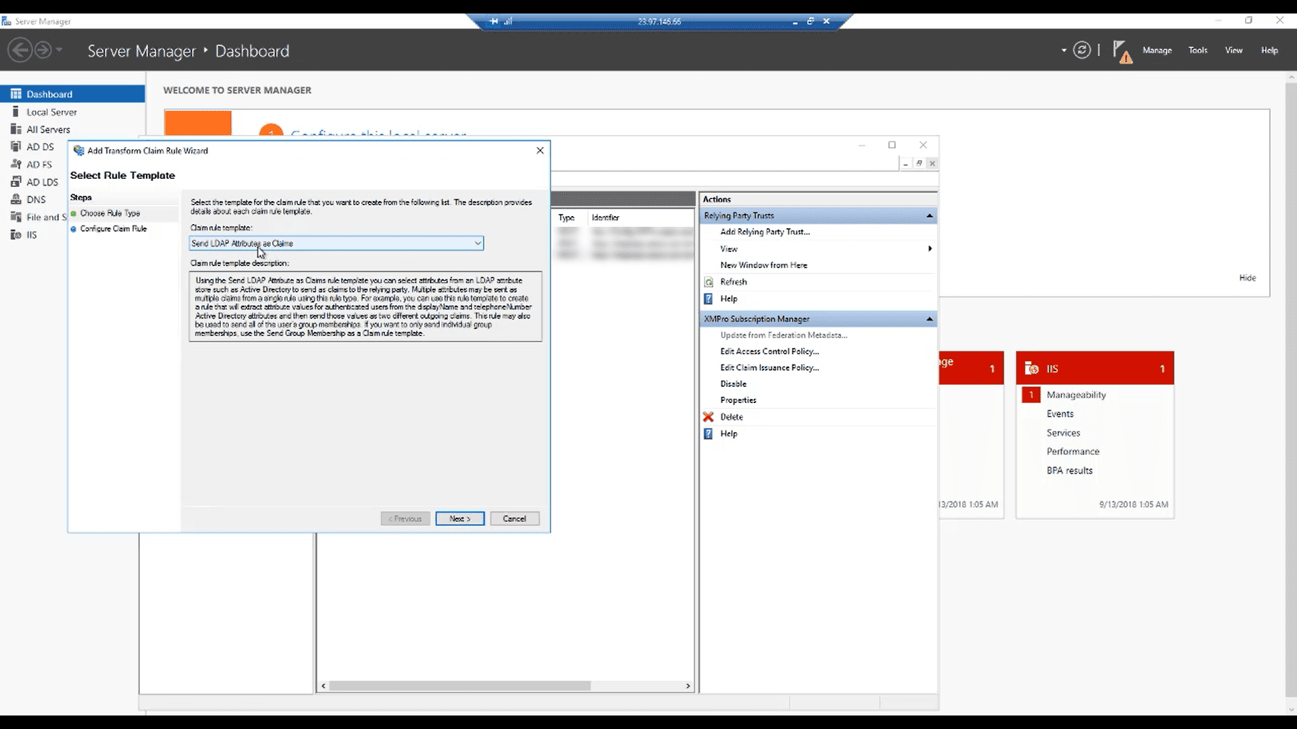This screenshot has width=1297, height=729.
Task: Collapse XMPro Subscription Manager actions section
Action: click(x=930, y=319)
